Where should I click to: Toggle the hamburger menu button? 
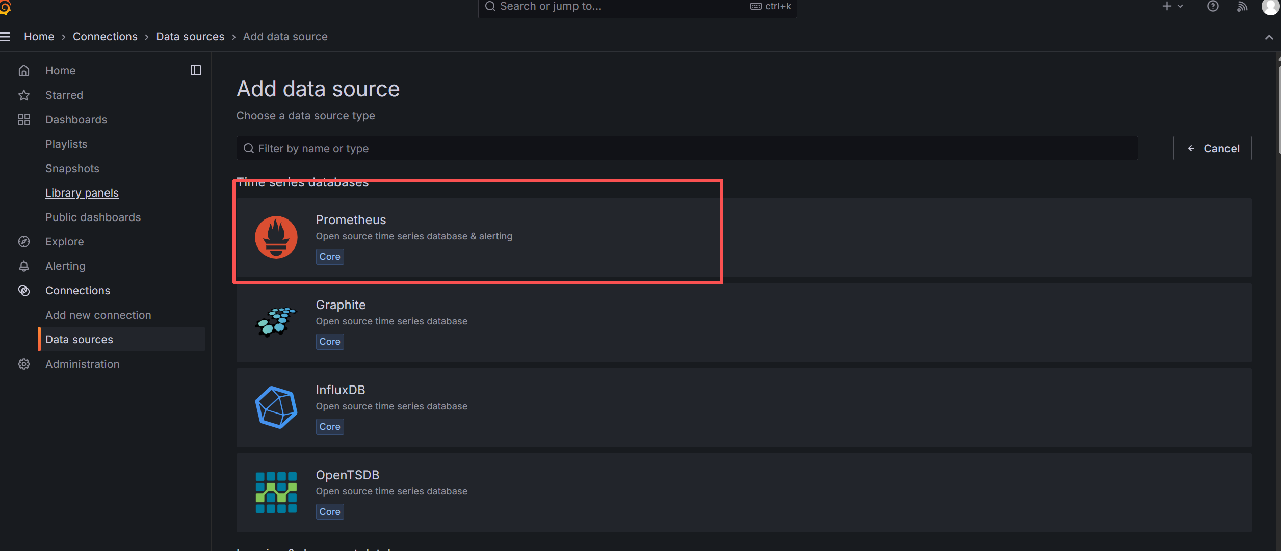pos(6,37)
